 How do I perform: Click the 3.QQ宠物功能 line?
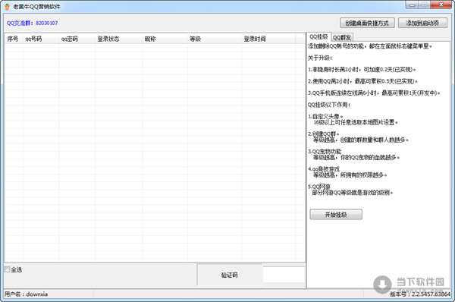325,151
